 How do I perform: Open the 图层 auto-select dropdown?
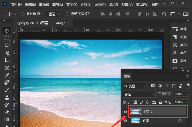click(x=54, y=14)
